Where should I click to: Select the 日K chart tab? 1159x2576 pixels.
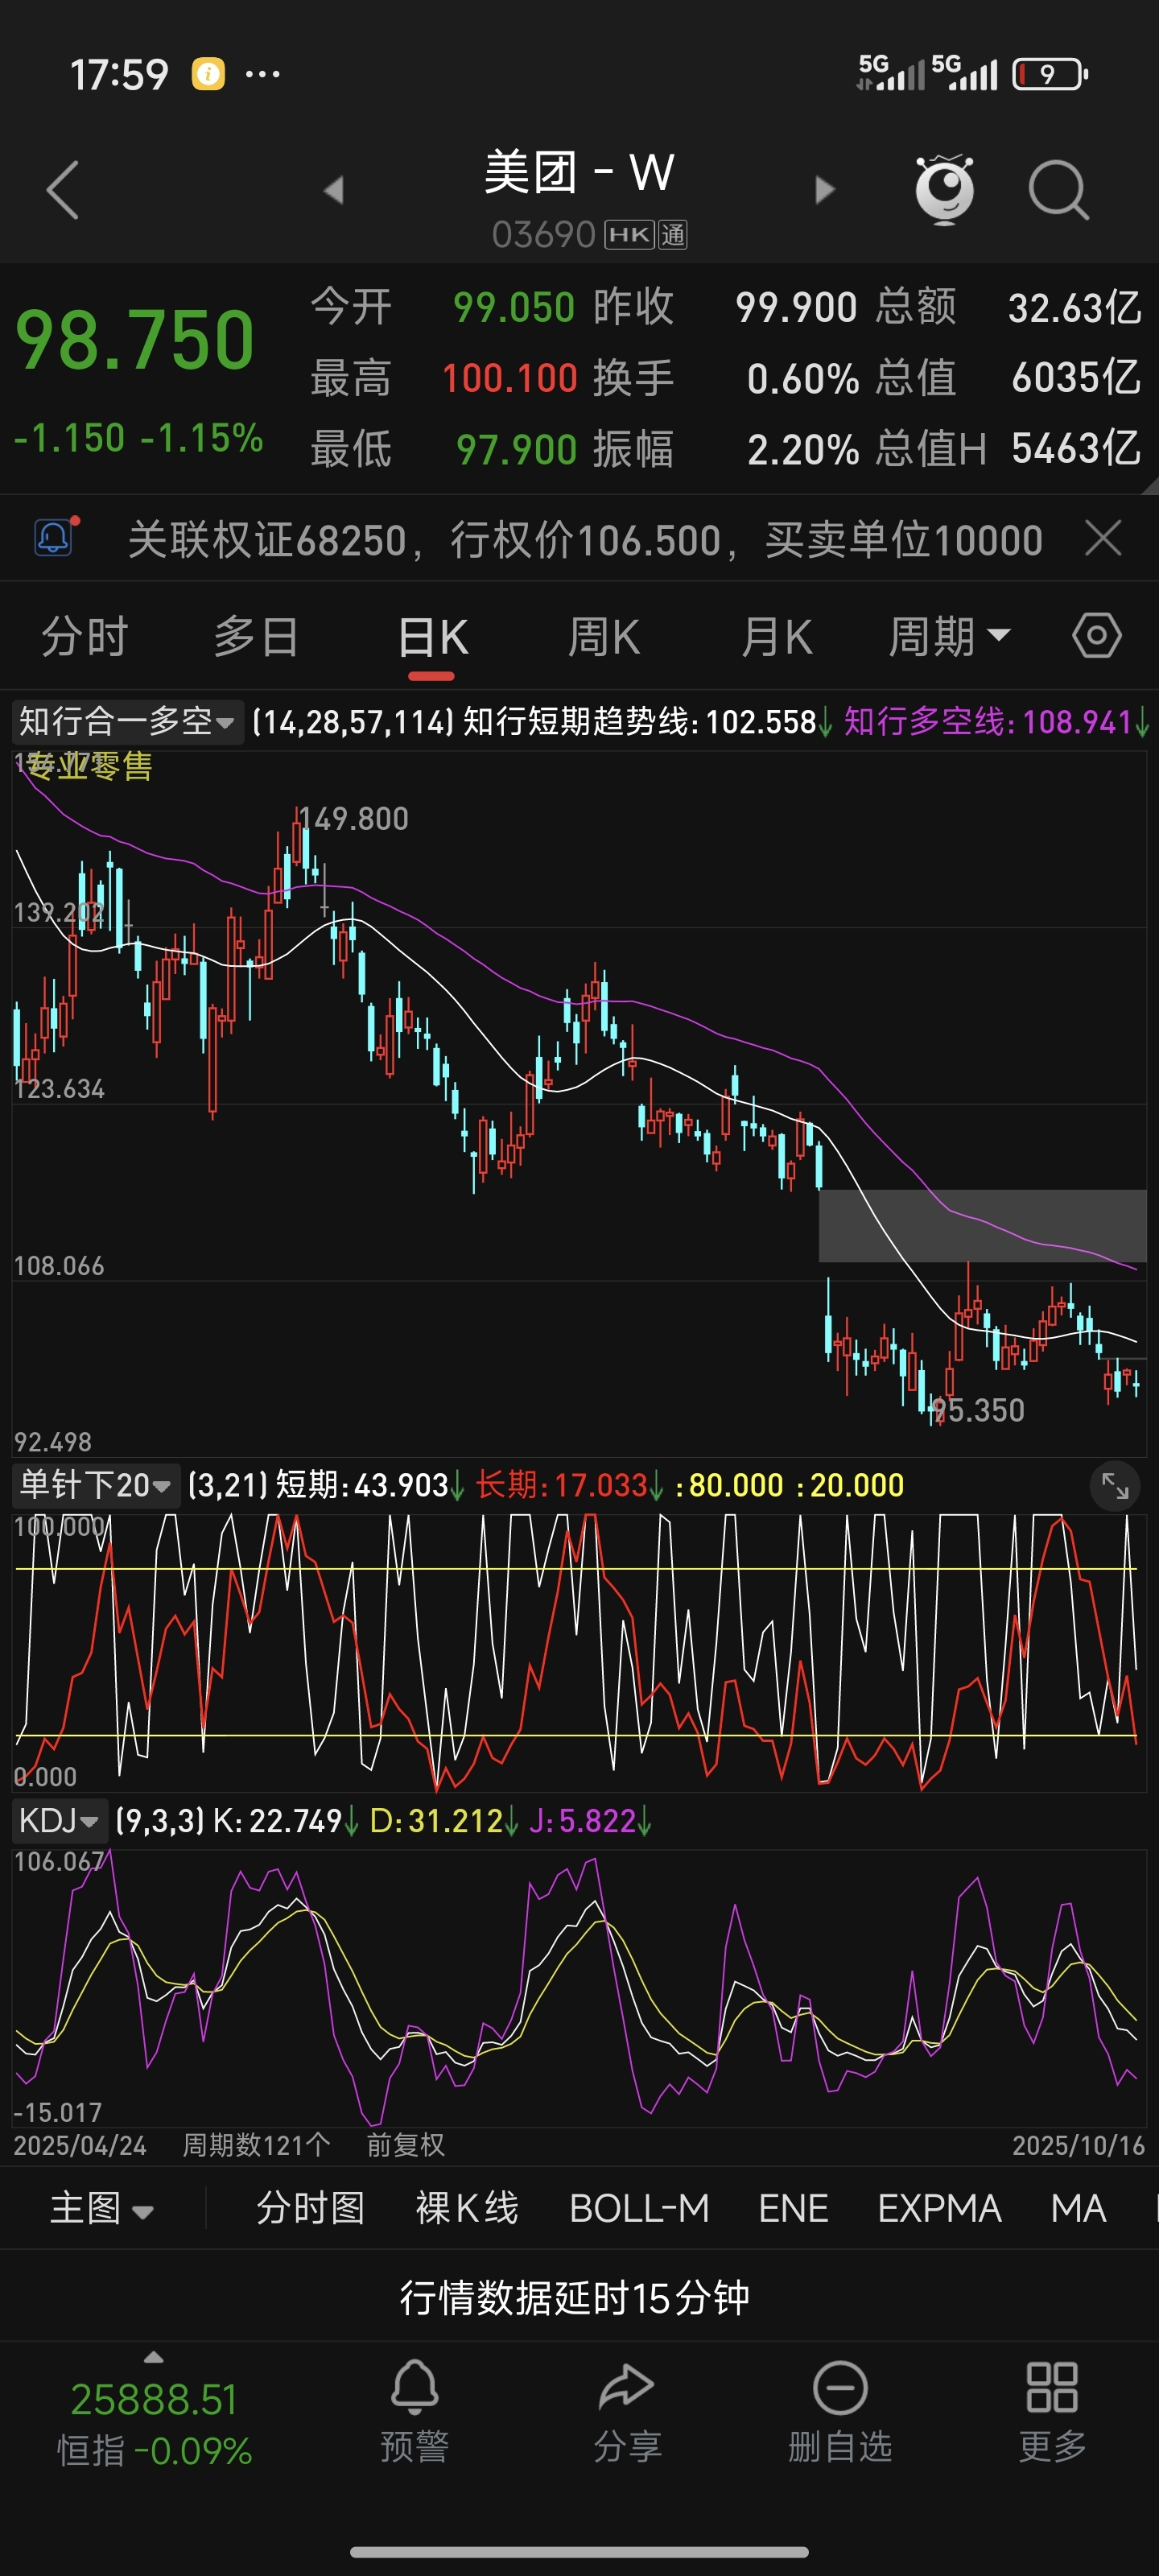(x=432, y=636)
